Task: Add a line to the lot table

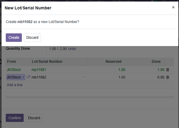Action: [x=15, y=85]
